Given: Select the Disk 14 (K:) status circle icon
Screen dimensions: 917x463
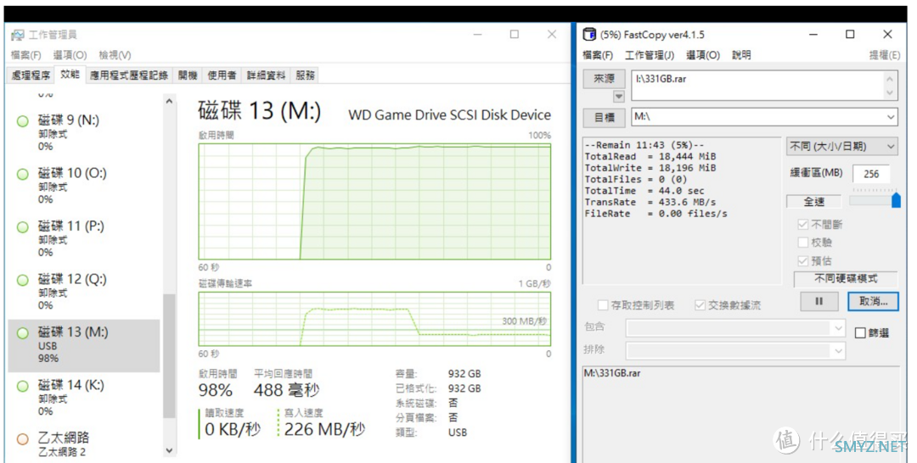Looking at the screenshot, I should (x=23, y=386).
